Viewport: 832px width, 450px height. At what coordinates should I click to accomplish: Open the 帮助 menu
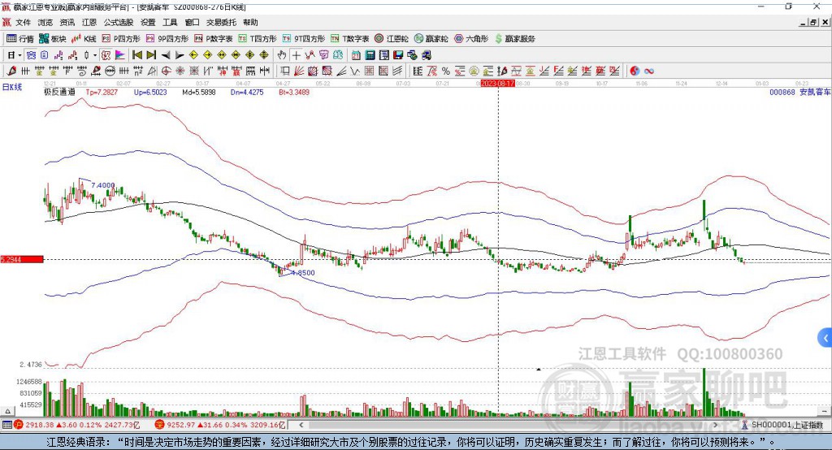(250, 22)
